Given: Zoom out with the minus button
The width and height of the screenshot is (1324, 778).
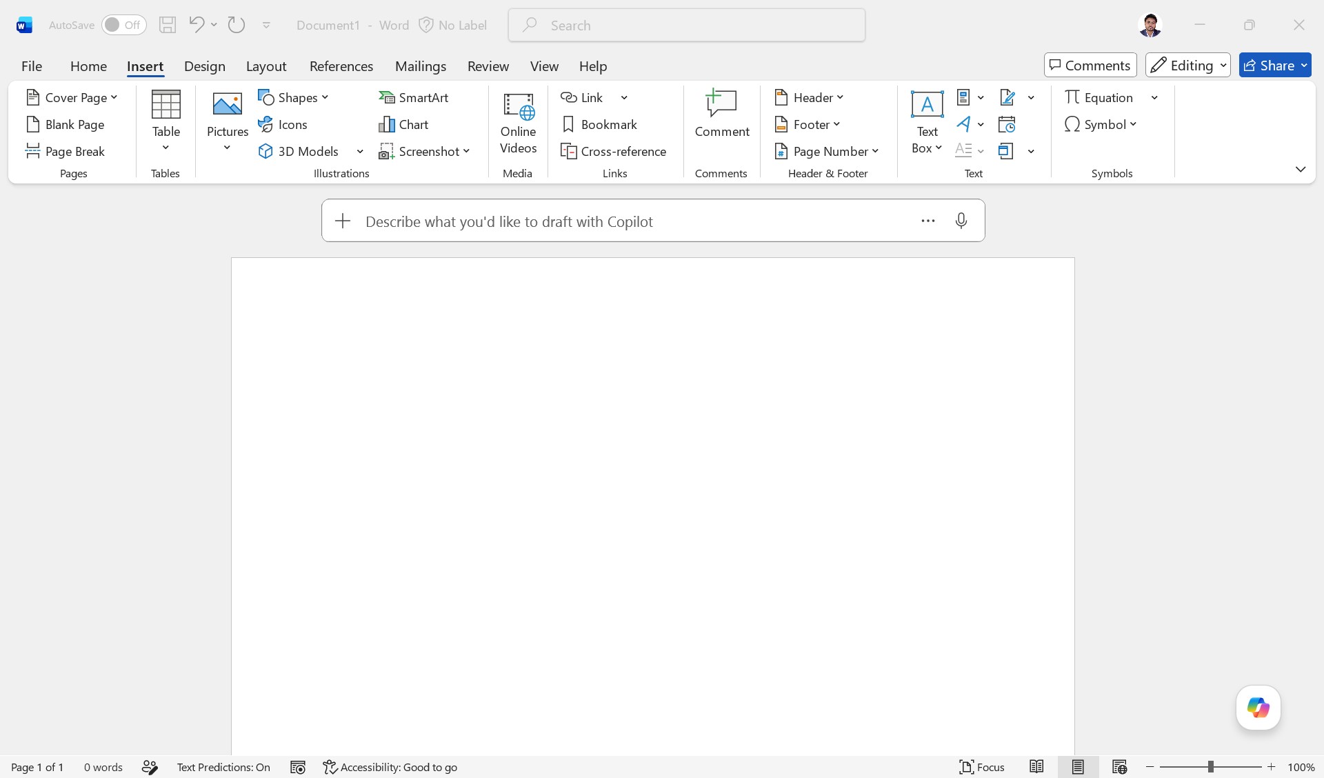Looking at the screenshot, I should point(1150,767).
